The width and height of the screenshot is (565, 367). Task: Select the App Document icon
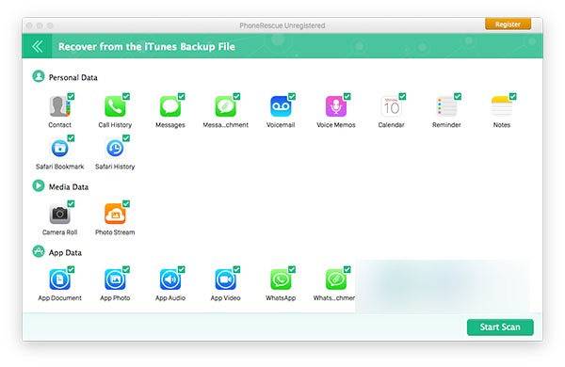[60, 279]
